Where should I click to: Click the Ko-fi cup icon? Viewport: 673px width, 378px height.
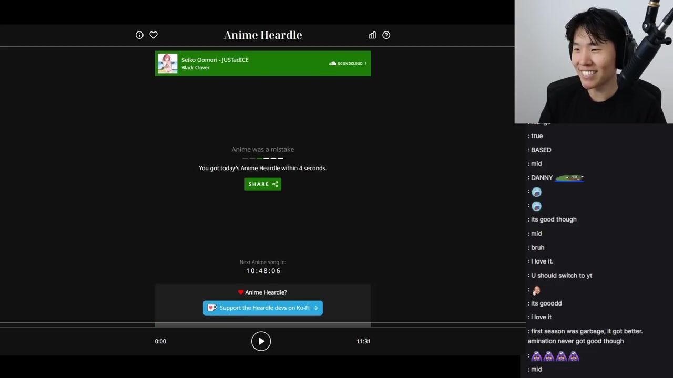(211, 308)
